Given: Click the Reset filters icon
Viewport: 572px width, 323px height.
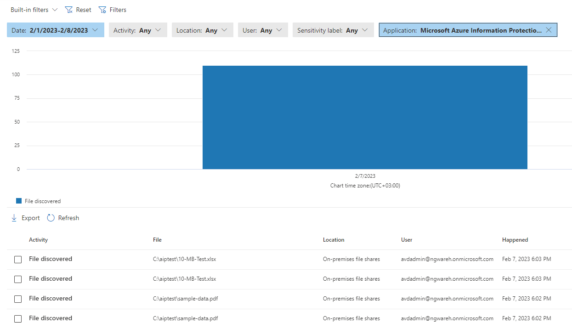Looking at the screenshot, I should 69,9.
